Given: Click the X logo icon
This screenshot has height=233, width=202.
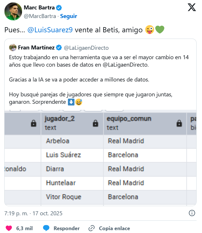Looking at the screenshot, I should tap(192, 7).
